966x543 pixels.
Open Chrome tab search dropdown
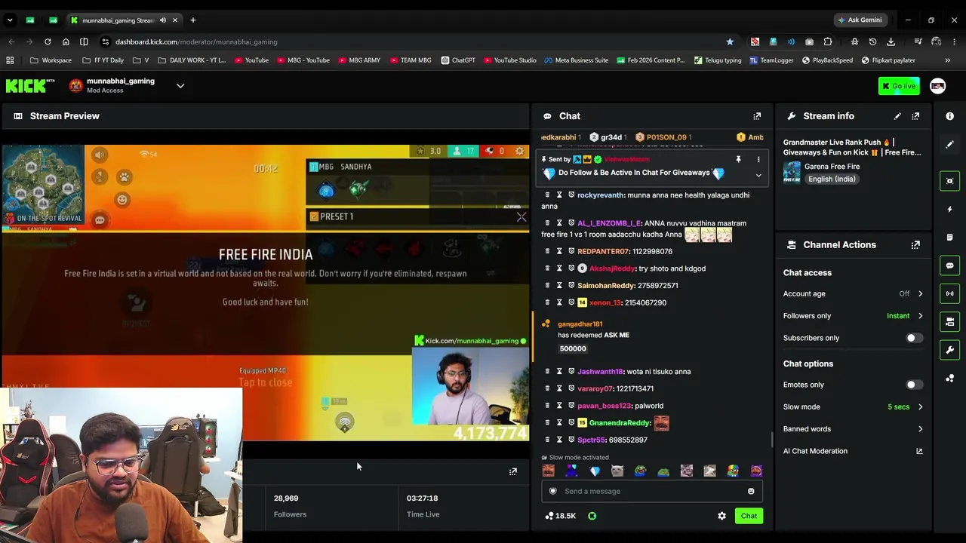11,20
